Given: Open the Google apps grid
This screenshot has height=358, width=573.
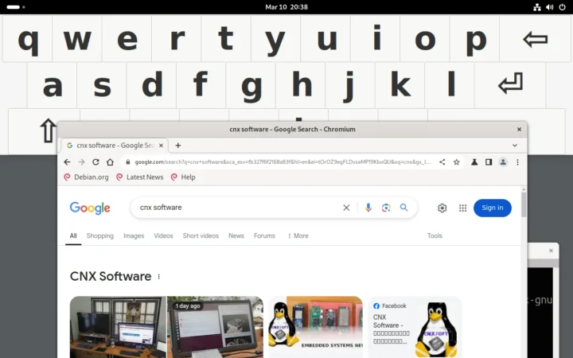Looking at the screenshot, I should [462, 208].
